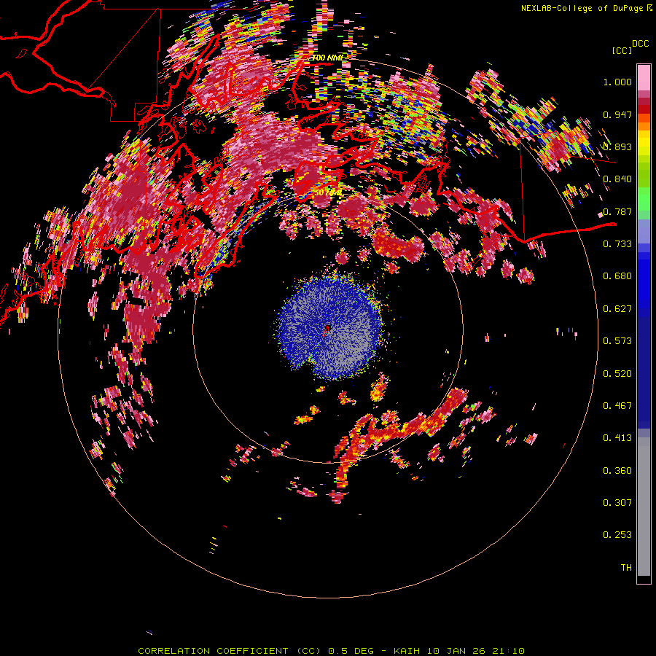Viewport: 656px width, 656px height.
Task: Select the 0.573 legend value
Action: [617, 341]
